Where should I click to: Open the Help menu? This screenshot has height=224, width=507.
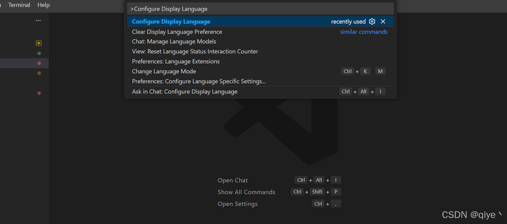pyautogui.click(x=44, y=5)
